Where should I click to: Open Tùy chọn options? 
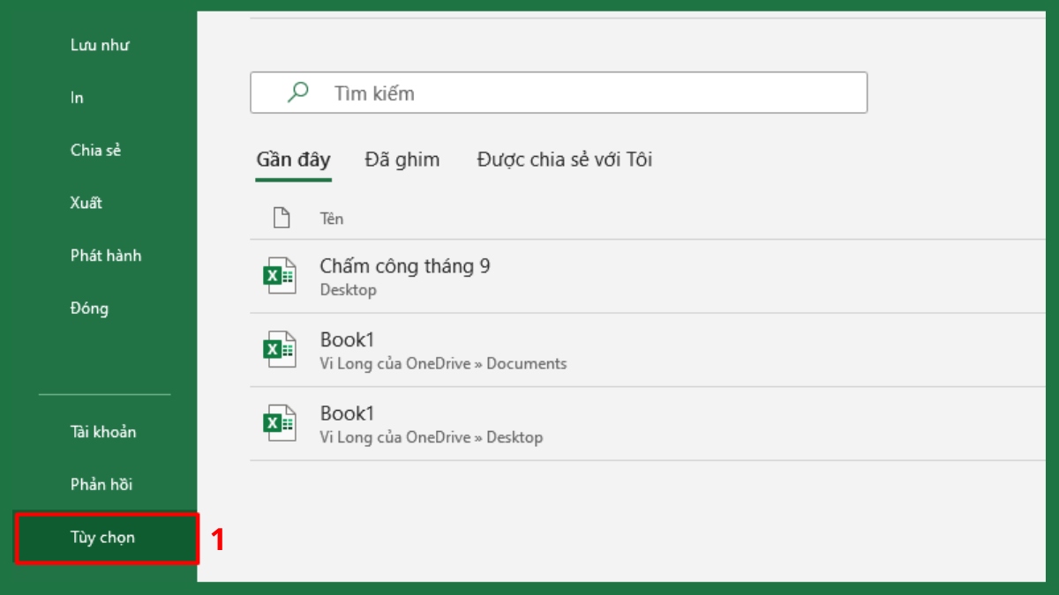(102, 537)
